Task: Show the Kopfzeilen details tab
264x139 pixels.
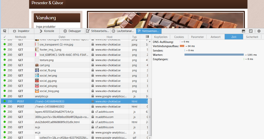Action: [x=161, y=37]
